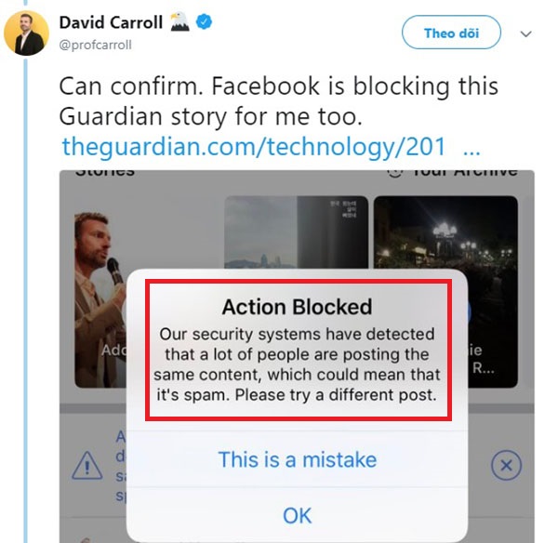The image size is (558, 543).
Task: Dismiss the warning banner with the circled X
Action: pyautogui.click(x=506, y=465)
